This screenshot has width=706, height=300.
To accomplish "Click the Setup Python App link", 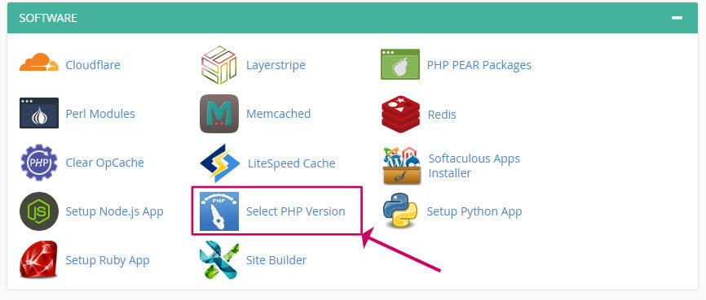I will tap(474, 211).
